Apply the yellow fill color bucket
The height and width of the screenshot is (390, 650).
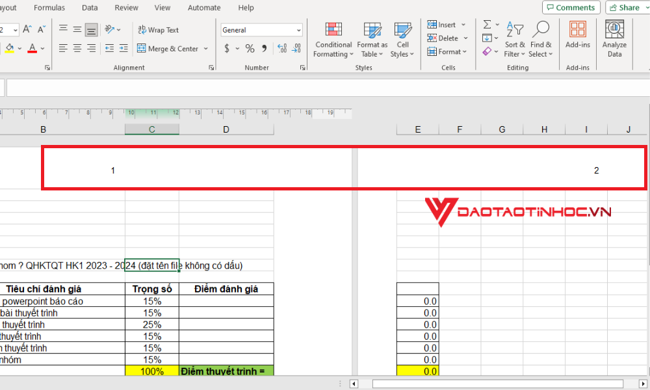click(10, 49)
